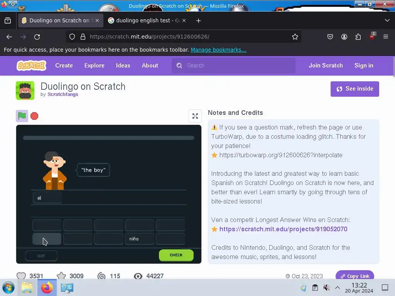Click Join Scratch
The width and height of the screenshot is (395, 296).
point(326,66)
